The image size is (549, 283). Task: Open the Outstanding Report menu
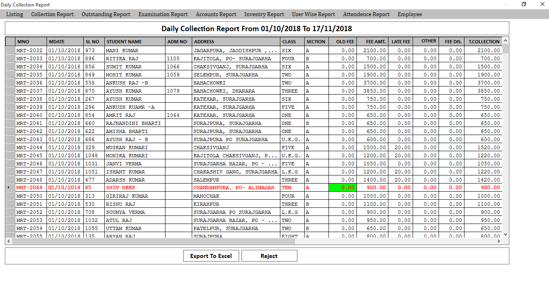tap(106, 14)
